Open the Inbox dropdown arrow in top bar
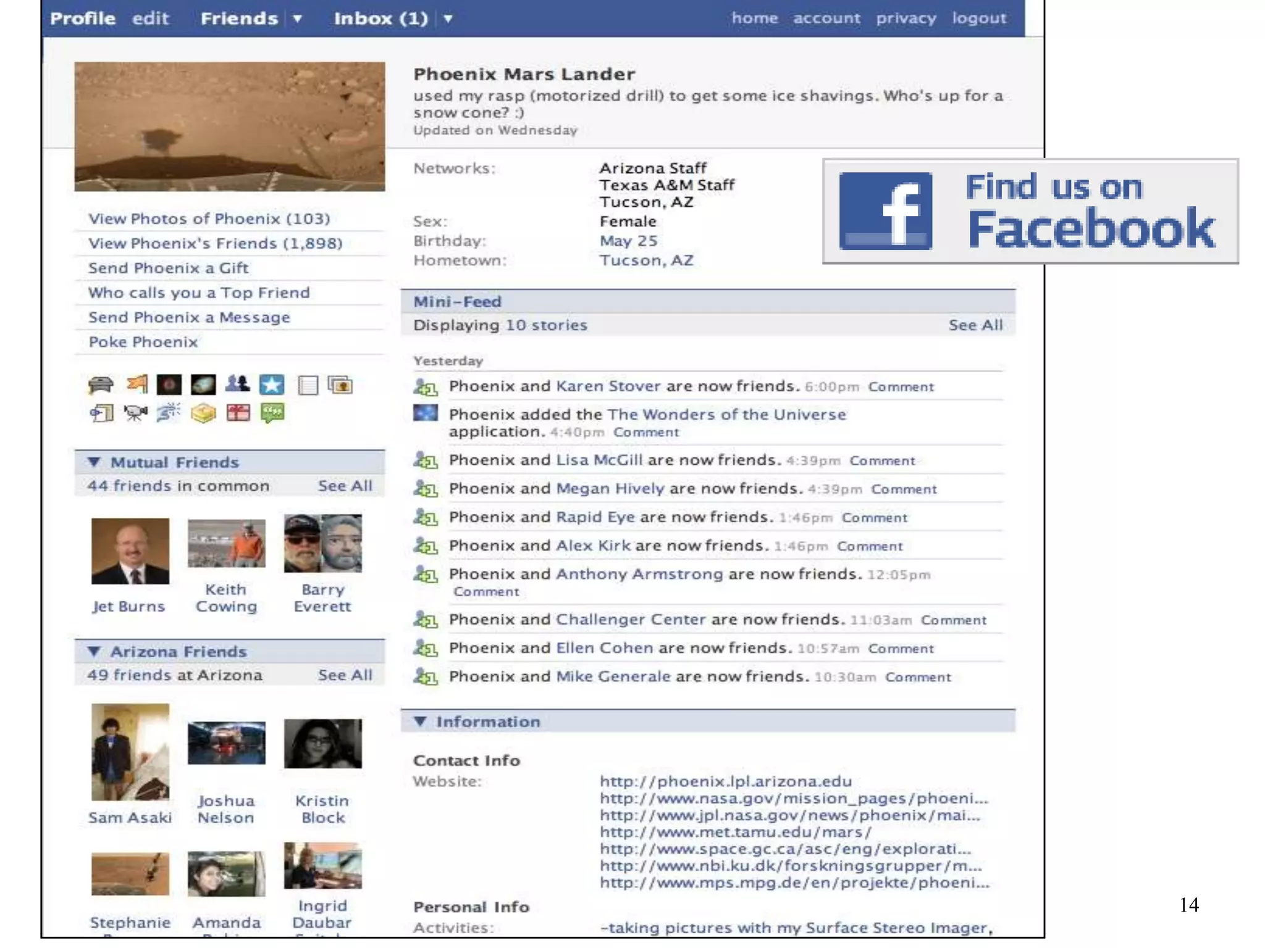 point(448,19)
